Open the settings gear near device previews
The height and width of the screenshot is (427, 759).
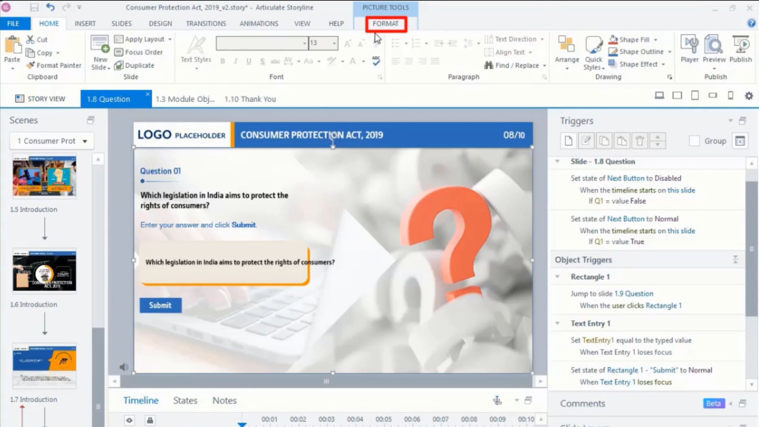tap(749, 96)
